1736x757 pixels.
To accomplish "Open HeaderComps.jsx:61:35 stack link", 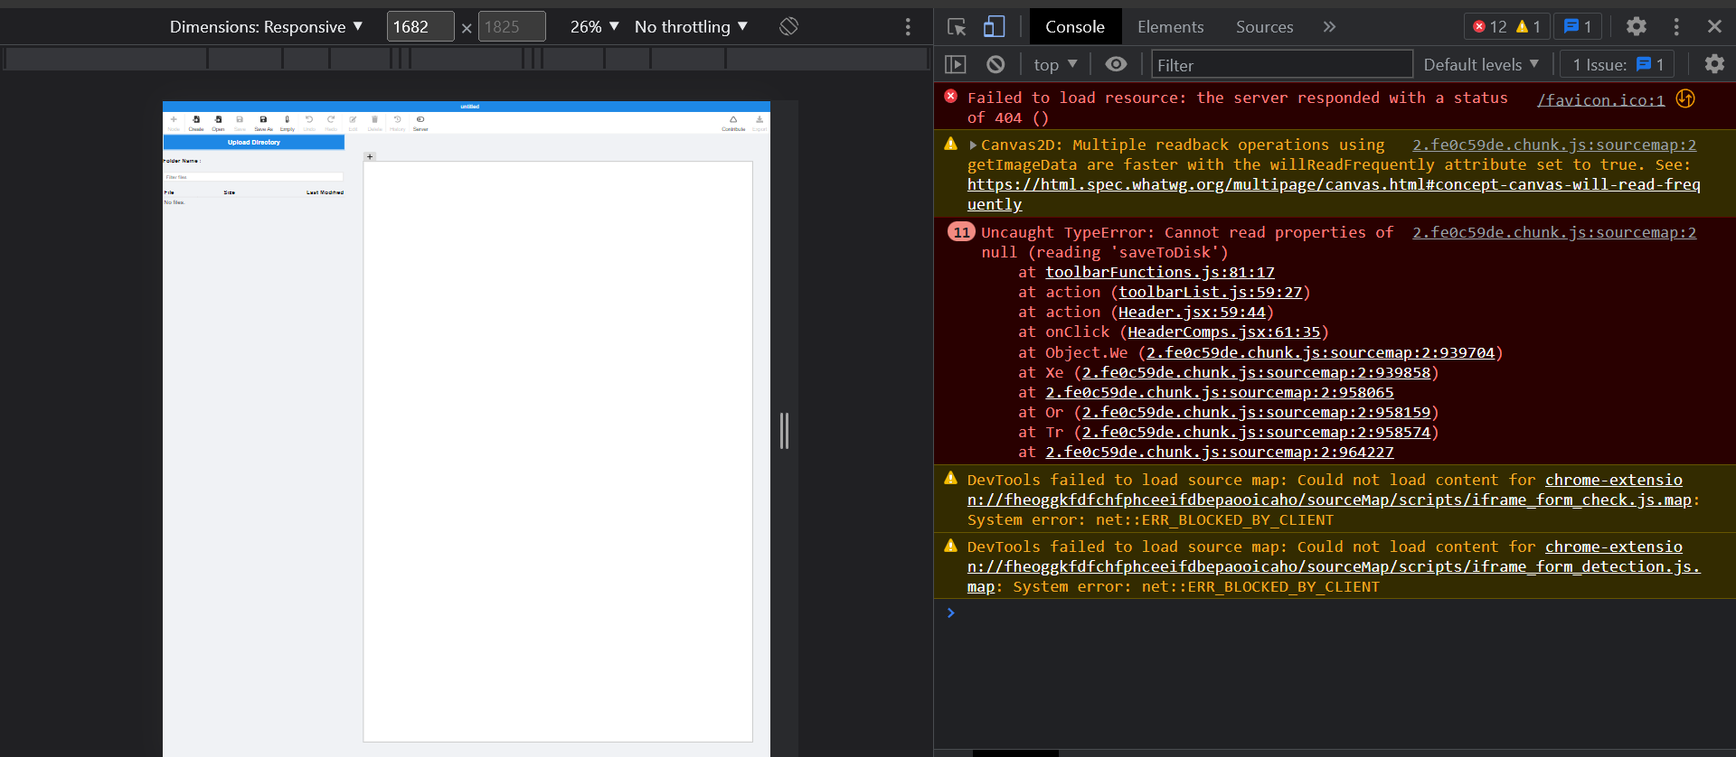I will point(1224,332).
